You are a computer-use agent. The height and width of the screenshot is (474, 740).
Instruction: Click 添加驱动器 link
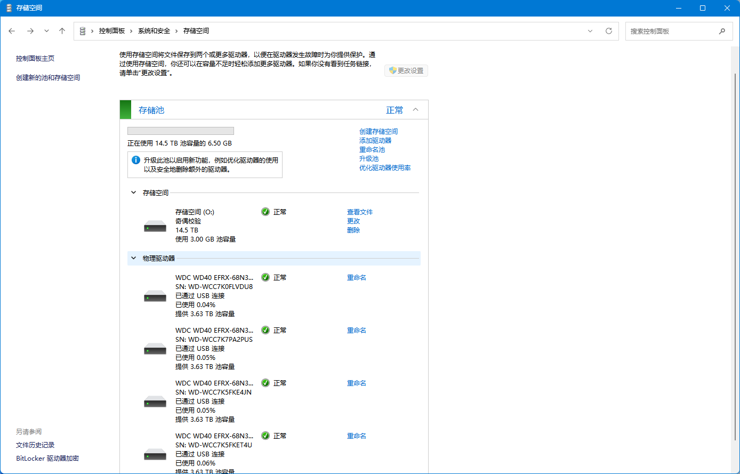pos(375,140)
